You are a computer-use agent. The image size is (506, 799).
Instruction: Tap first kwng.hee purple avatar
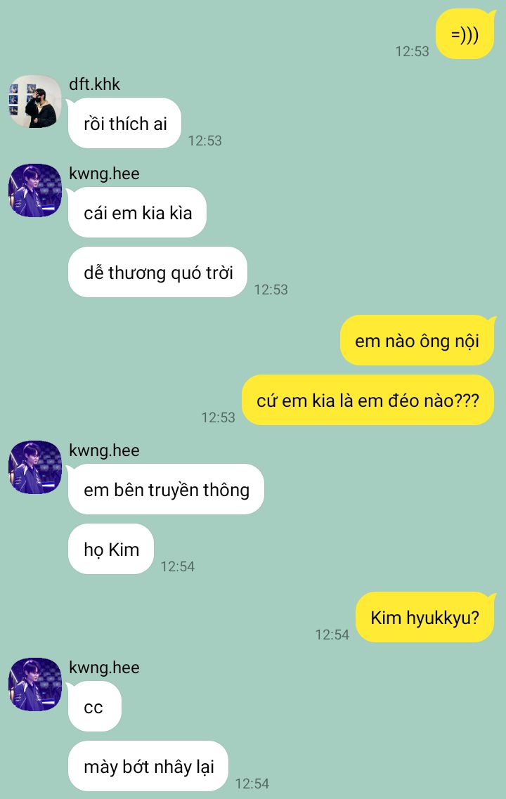35,190
